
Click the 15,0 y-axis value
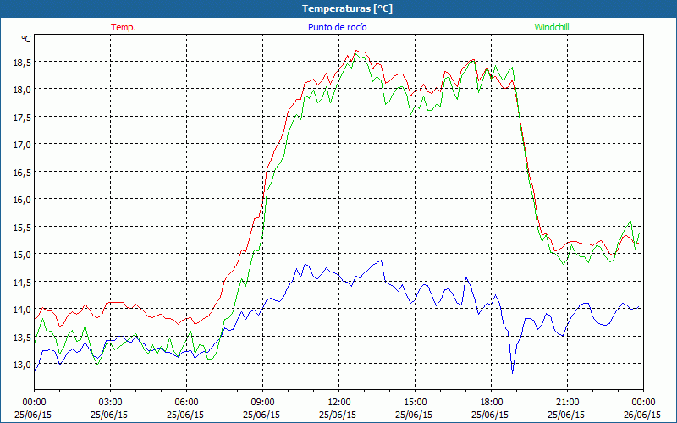(x=22, y=255)
